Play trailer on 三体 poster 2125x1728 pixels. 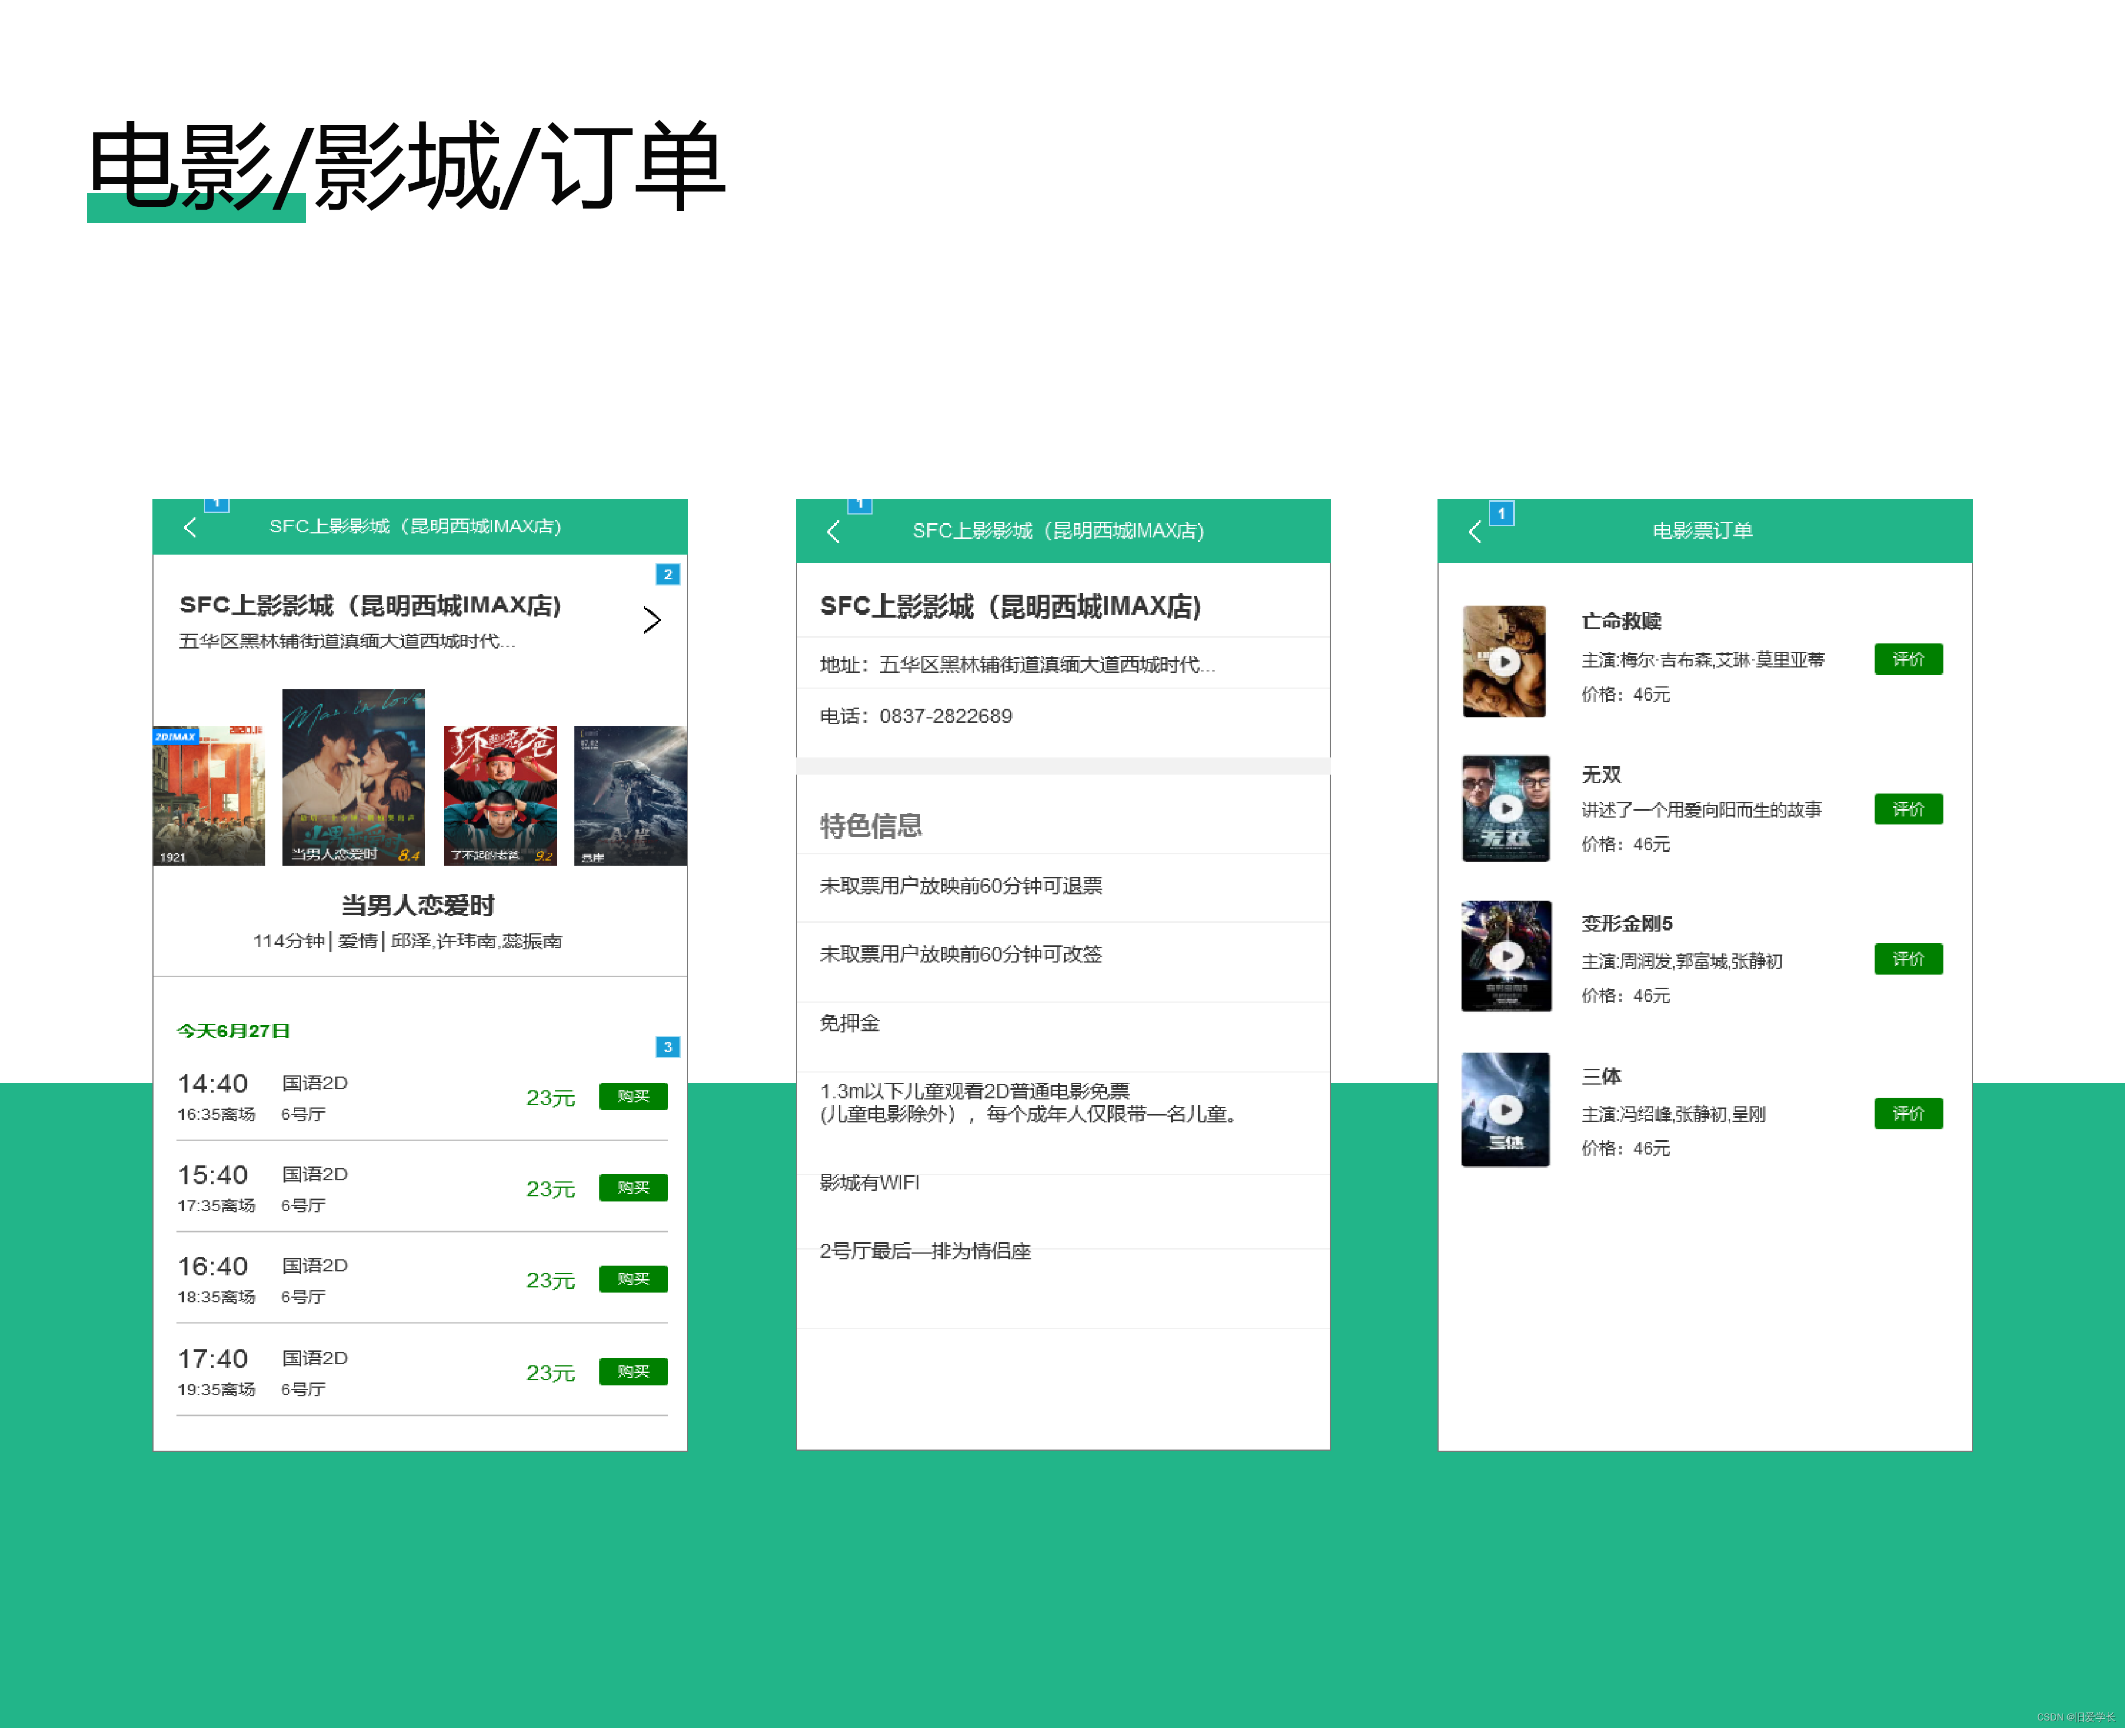tap(1505, 1109)
